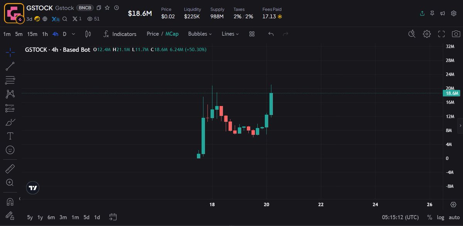Switch the chart to the 1h timeframe
This screenshot has height=226, width=463.
(x=45, y=34)
